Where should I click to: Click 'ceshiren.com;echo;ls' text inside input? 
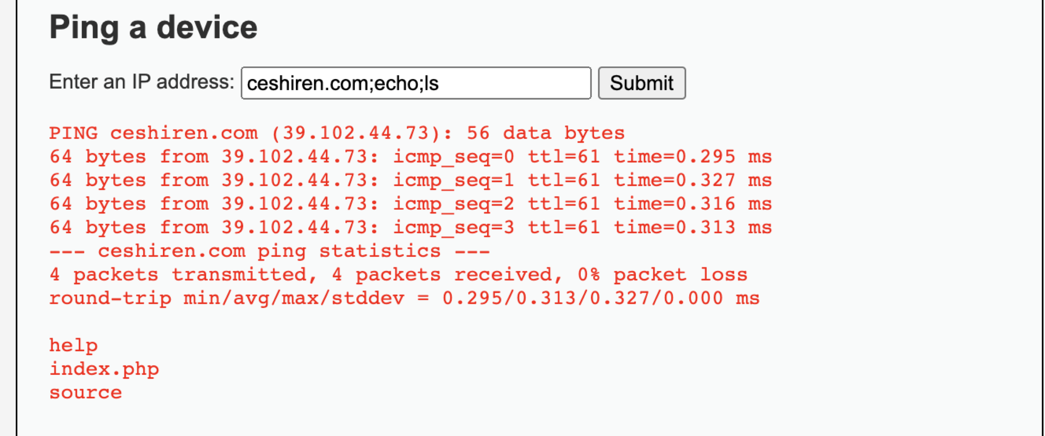(343, 83)
